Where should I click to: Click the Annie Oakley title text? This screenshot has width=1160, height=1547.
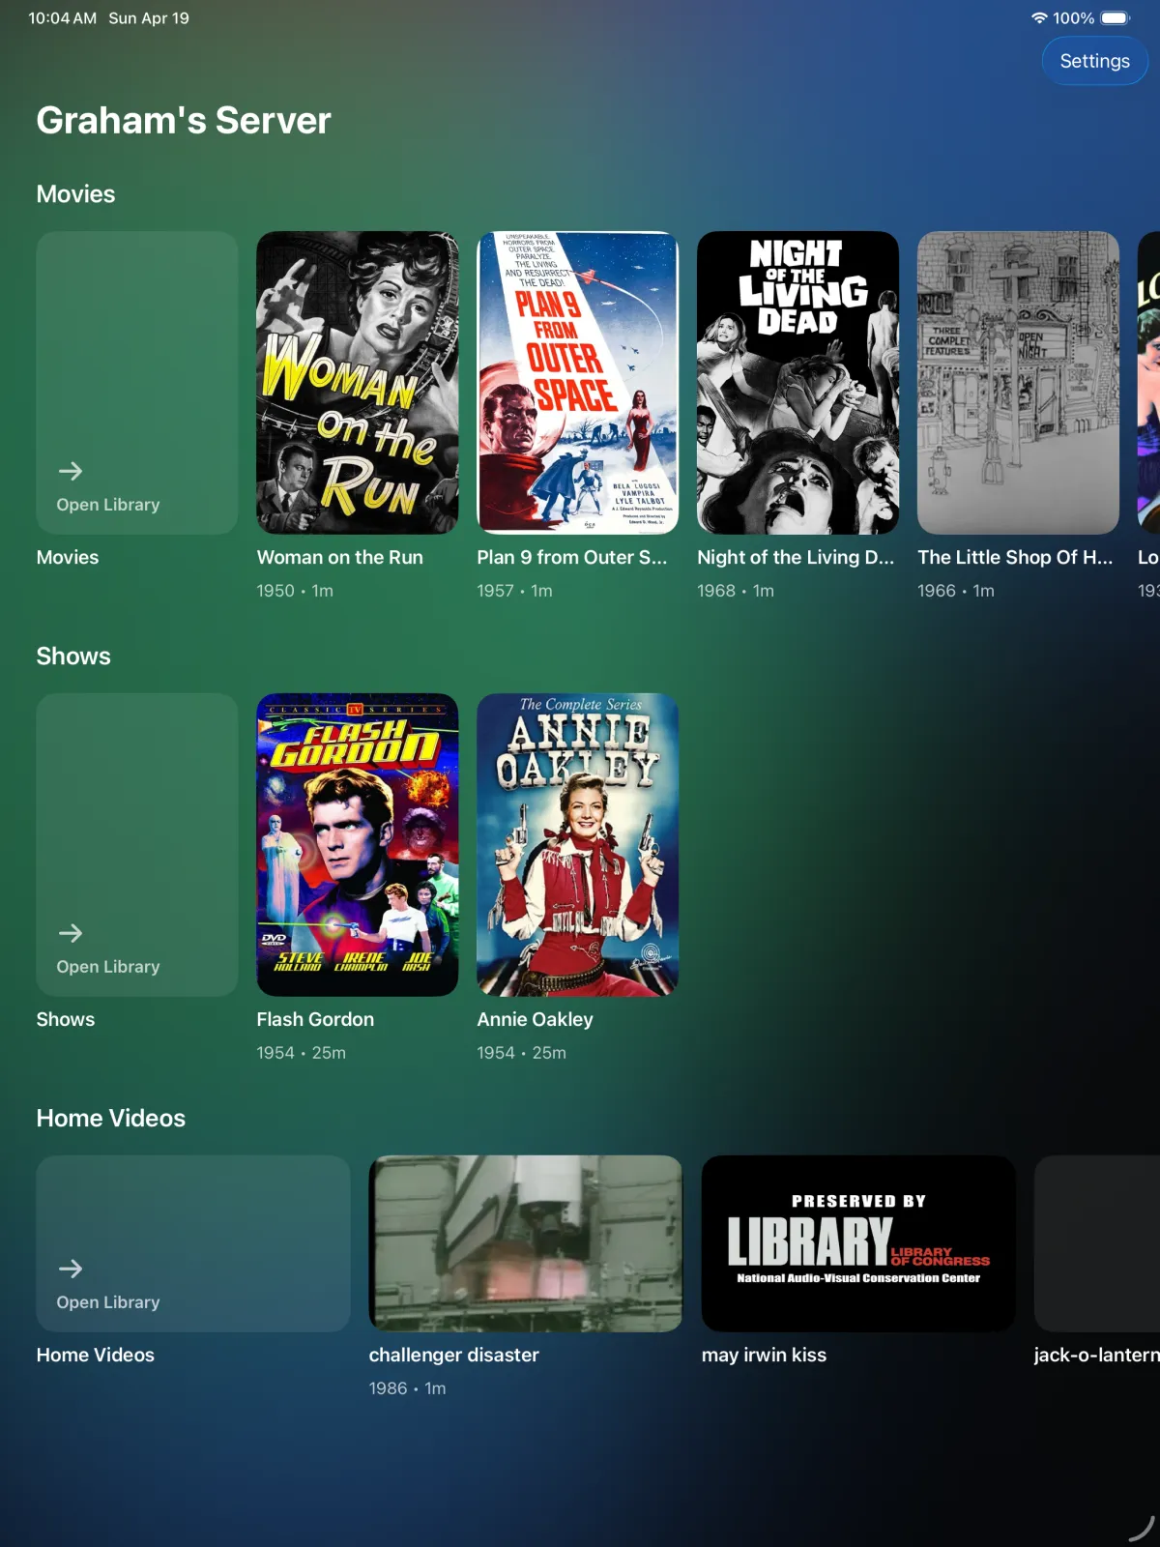(536, 1020)
